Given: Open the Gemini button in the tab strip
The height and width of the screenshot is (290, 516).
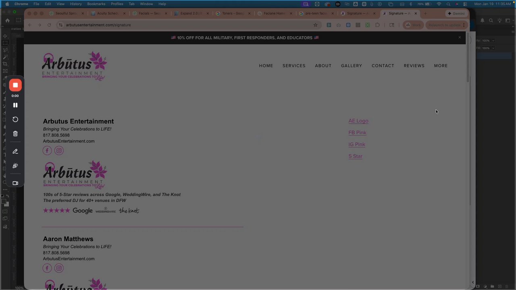Looking at the screenshot, I should pyautogui.click(x=456, y=13).
